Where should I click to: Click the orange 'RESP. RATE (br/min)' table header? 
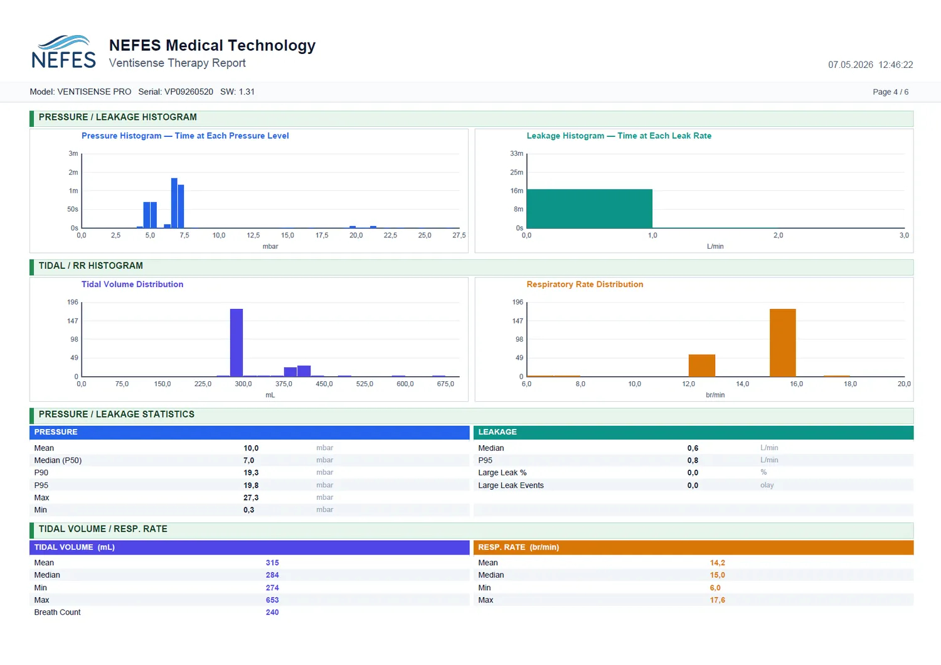[693, 548]
